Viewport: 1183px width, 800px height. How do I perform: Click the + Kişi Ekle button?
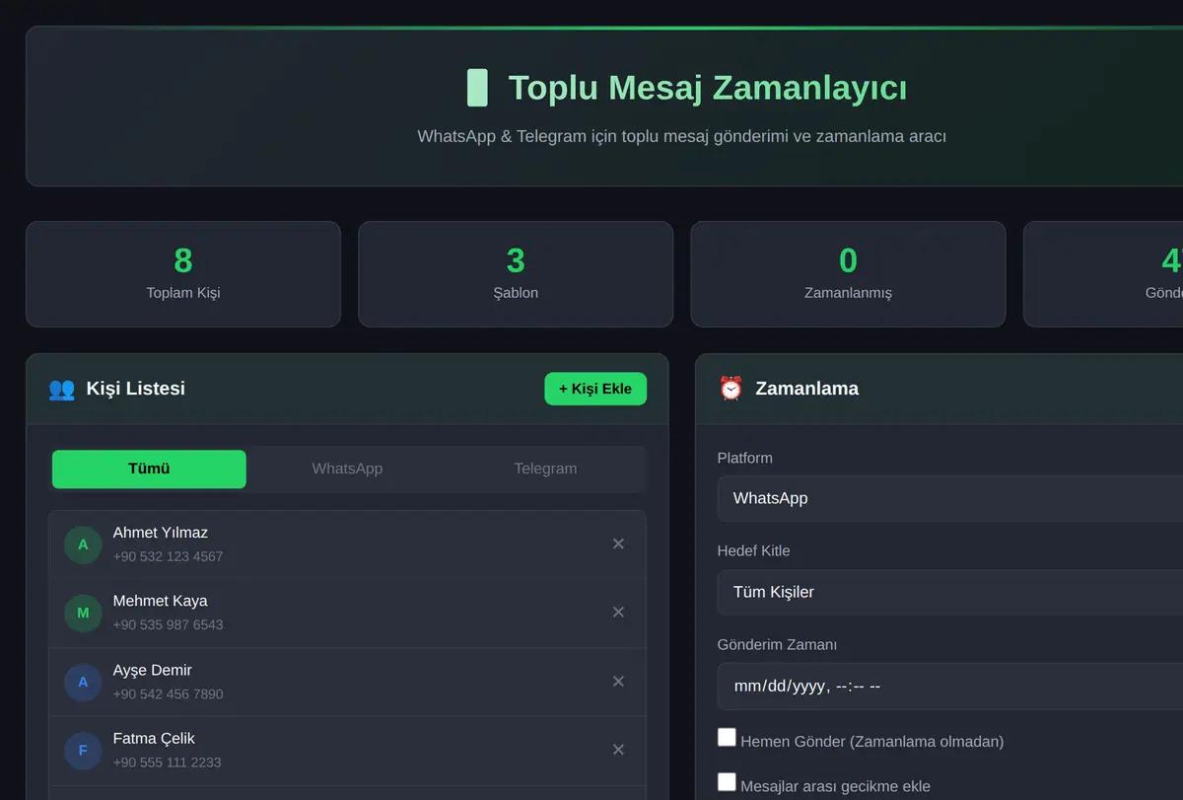(595, 389)
